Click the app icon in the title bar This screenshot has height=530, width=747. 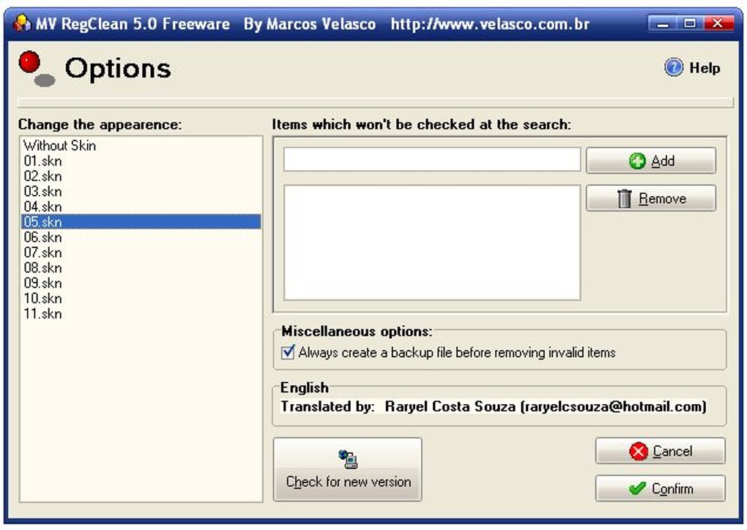click(21, 23)
